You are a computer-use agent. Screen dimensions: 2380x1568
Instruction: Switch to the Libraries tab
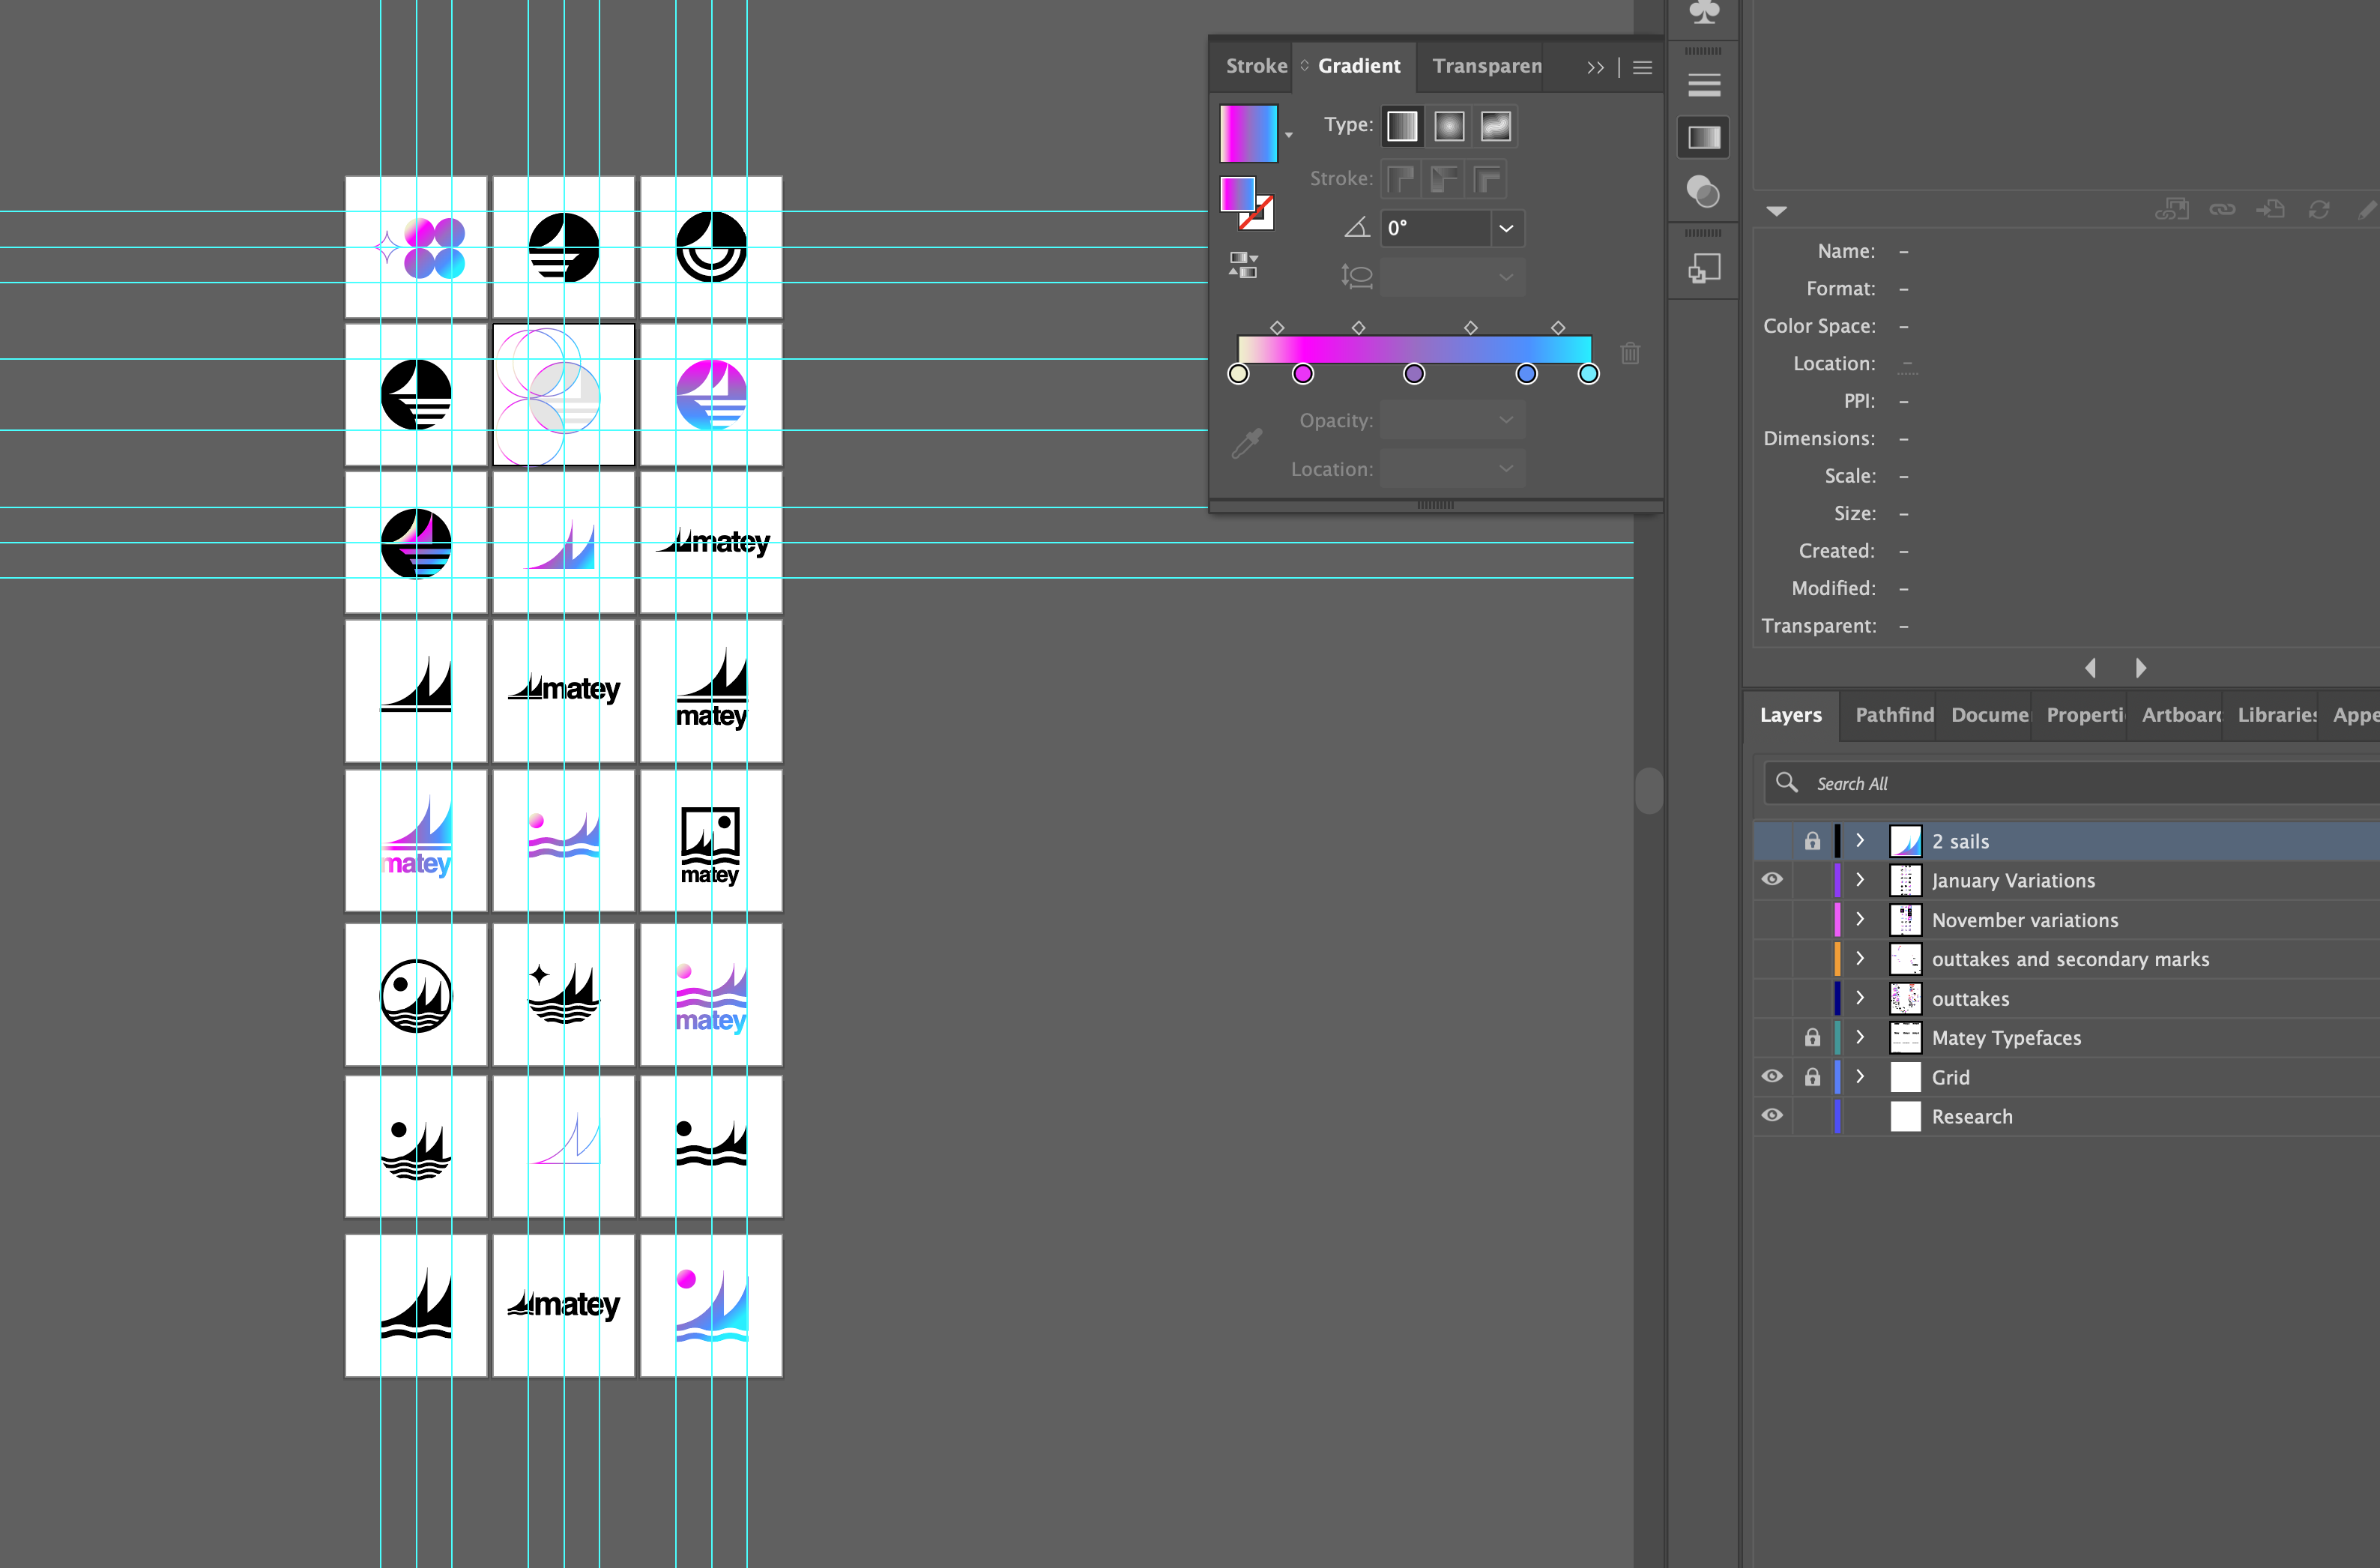[2277, 715]
